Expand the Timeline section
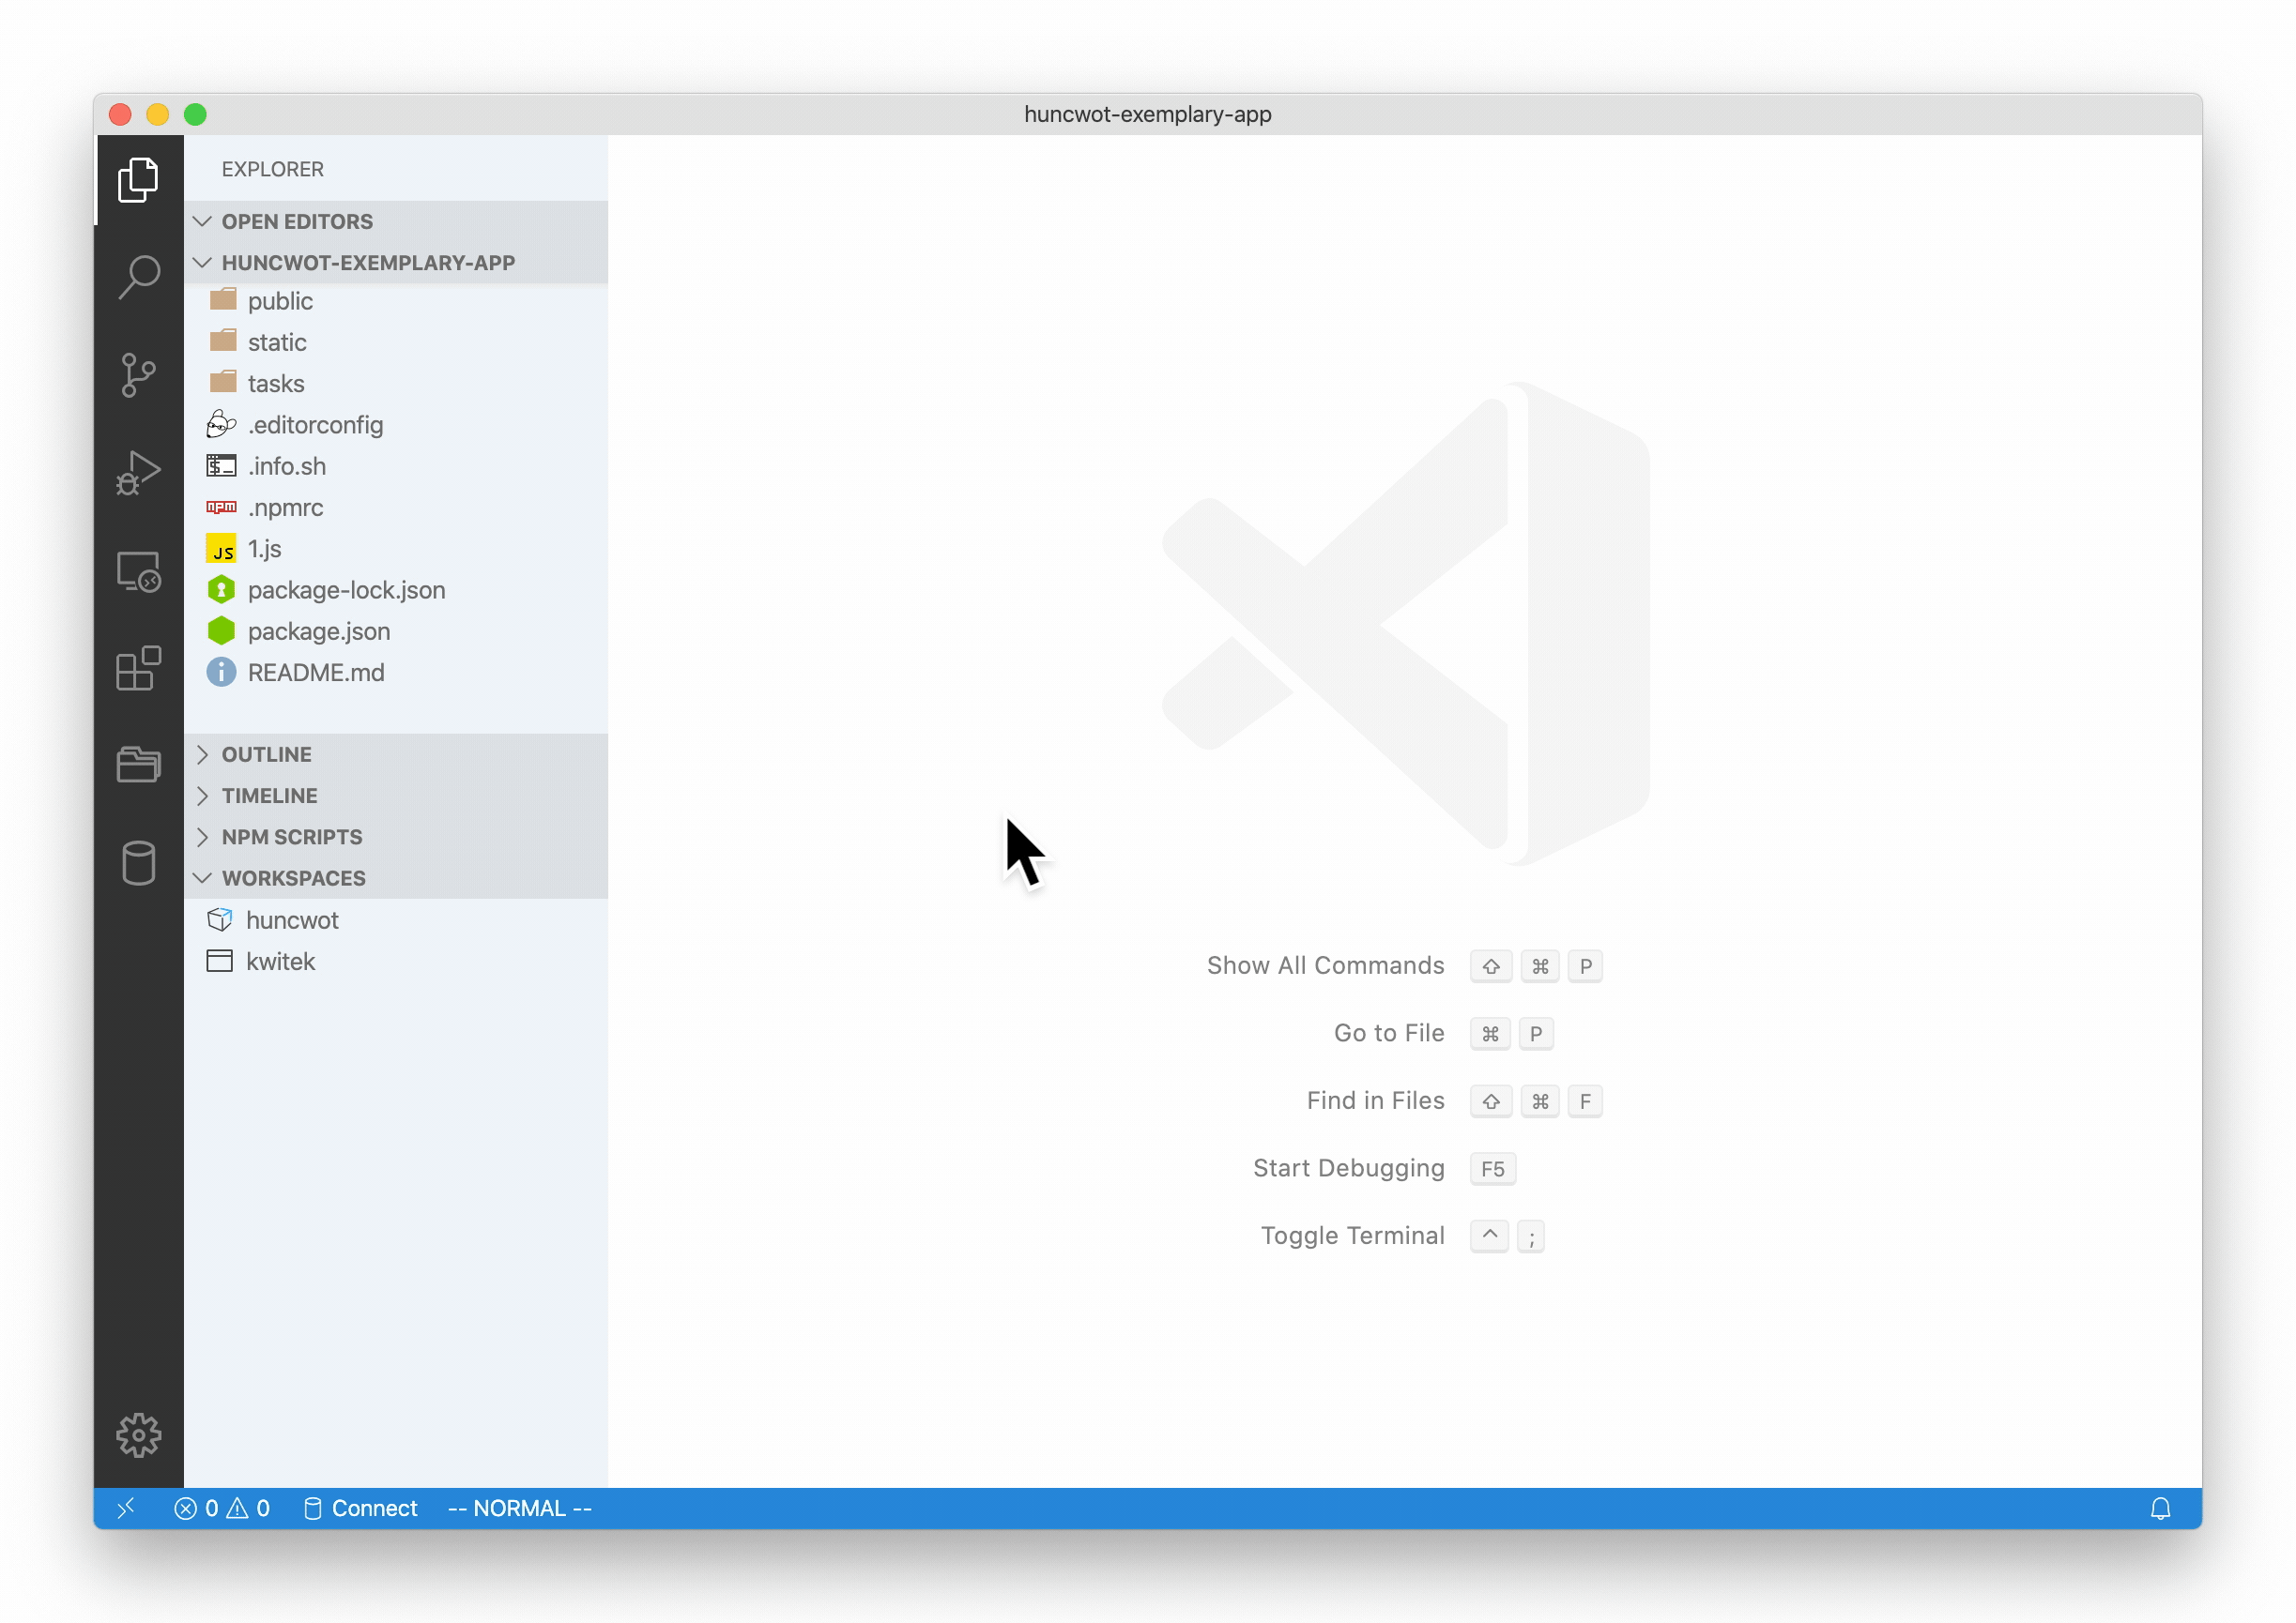Screen dimensions: 2296x1623 [x=269, y=796]
